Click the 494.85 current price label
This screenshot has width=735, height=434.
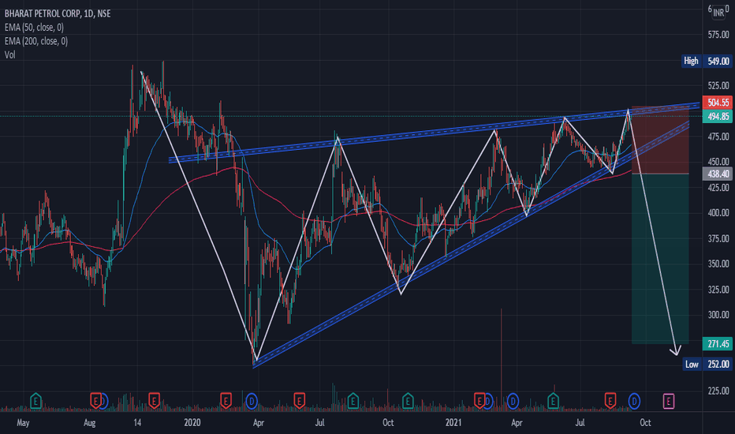(x=718, y=116)
